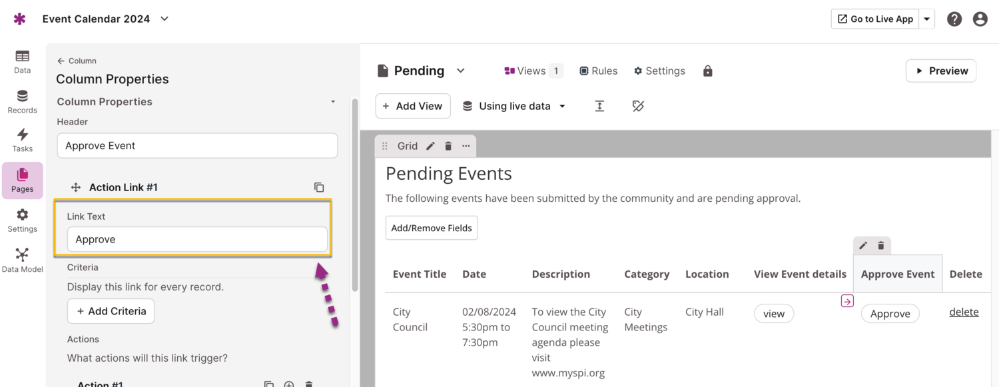Click the user account profile icon

980,19
